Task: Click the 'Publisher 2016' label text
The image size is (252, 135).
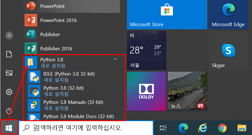Action: point(56,49)
